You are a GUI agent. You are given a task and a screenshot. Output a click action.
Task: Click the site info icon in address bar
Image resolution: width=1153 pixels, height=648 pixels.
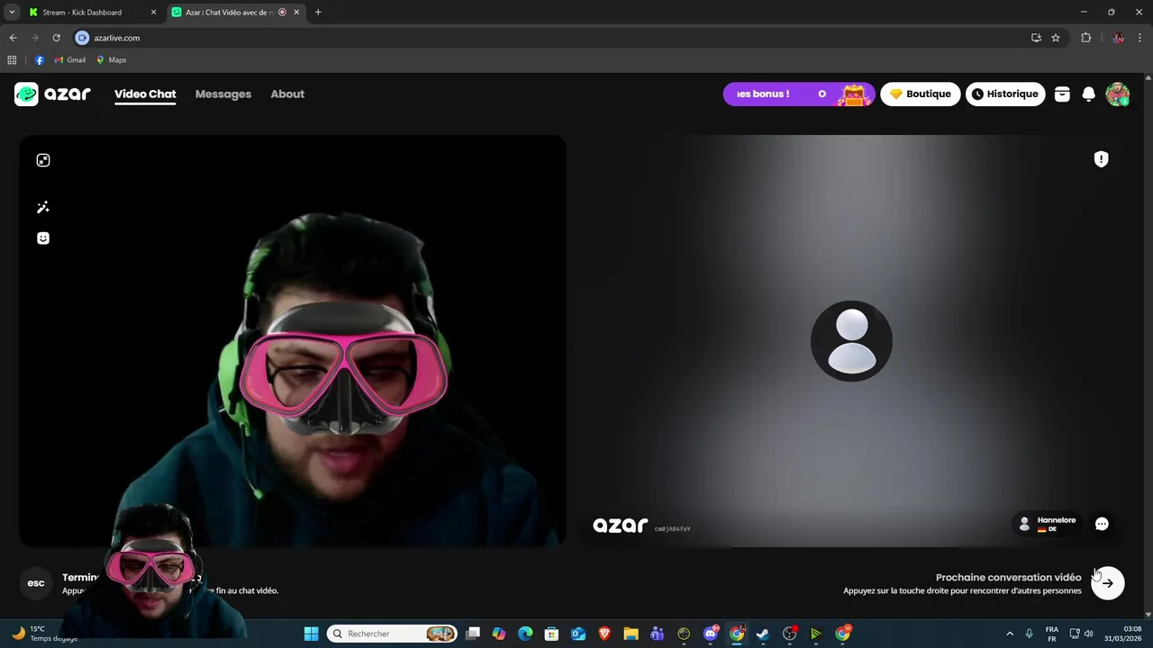[83, 38]
